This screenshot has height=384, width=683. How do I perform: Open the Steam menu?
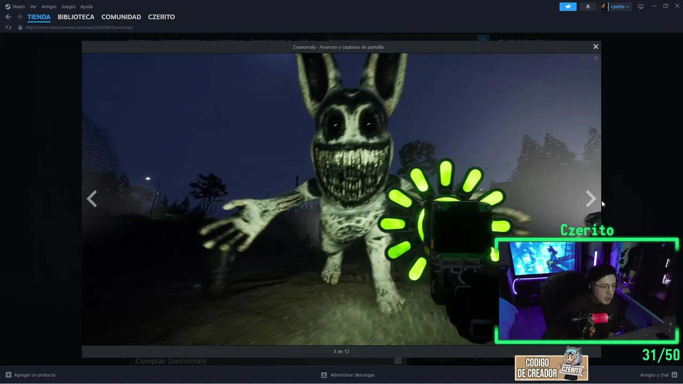[19, 7]
